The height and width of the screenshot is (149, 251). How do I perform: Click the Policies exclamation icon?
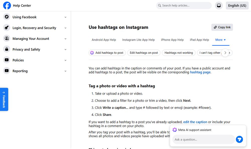(x=7, y=60)
